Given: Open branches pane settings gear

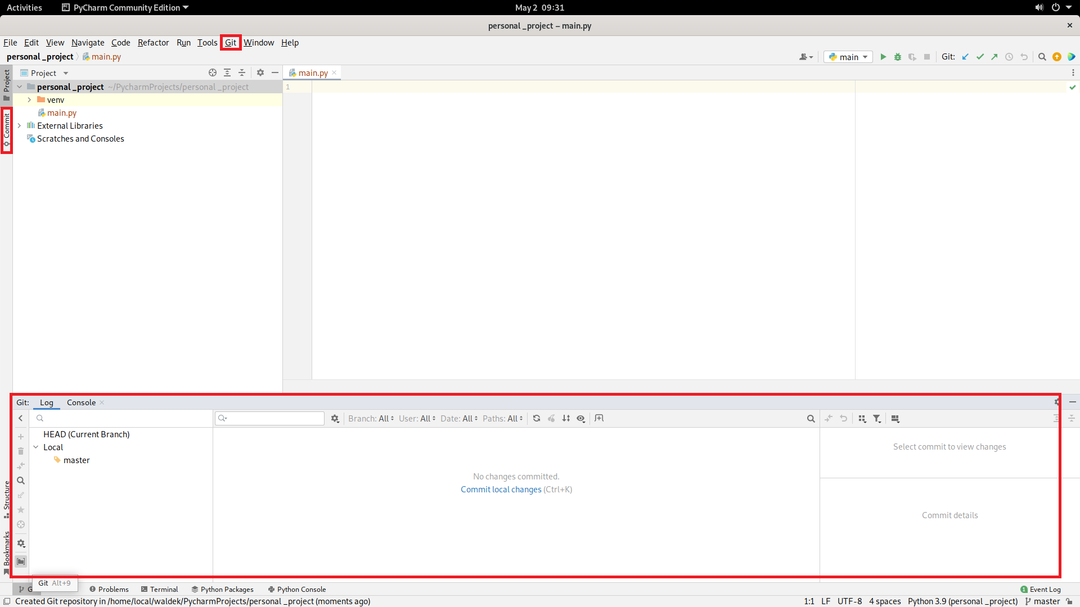Looking at the screenshot, I should (x=21, y=543).
